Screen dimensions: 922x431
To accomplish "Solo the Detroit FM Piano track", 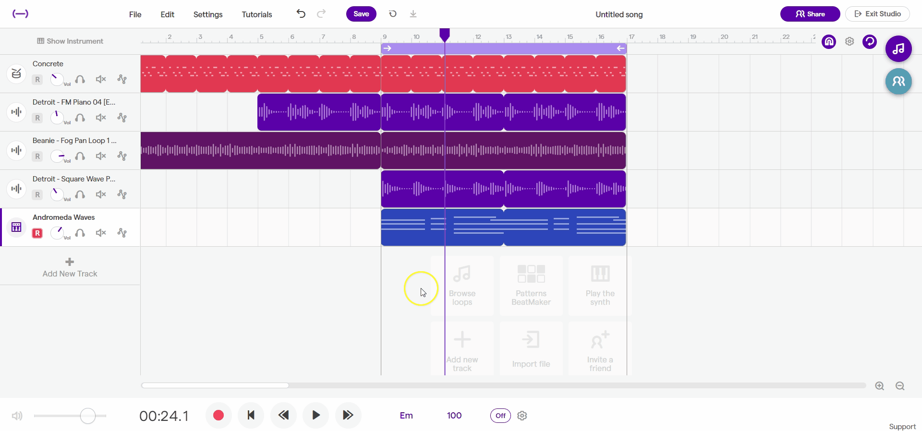I will coord(80,118).
